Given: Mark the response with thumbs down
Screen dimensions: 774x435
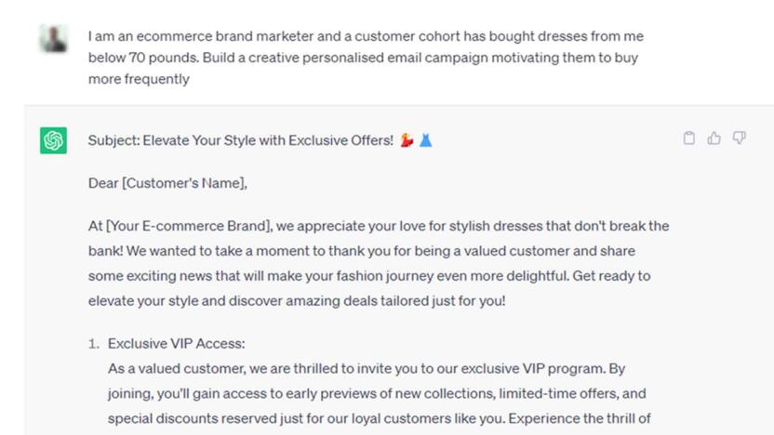Looking at the screenshot, I should pos(739,138).
